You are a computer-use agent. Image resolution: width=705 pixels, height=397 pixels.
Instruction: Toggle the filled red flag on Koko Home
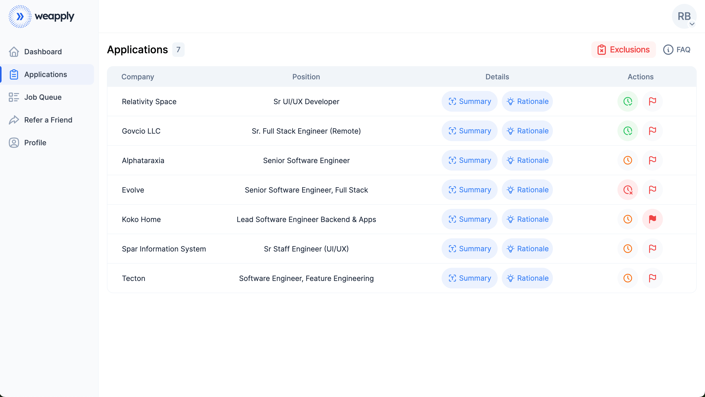point(652,219)
